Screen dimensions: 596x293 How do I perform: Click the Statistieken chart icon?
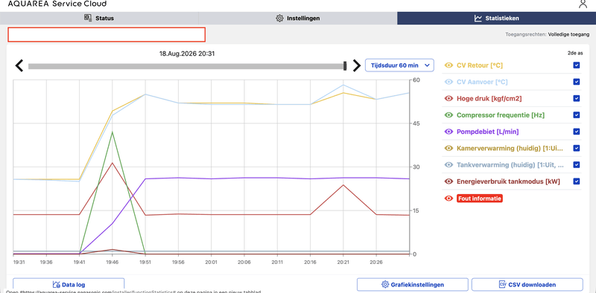478,18
